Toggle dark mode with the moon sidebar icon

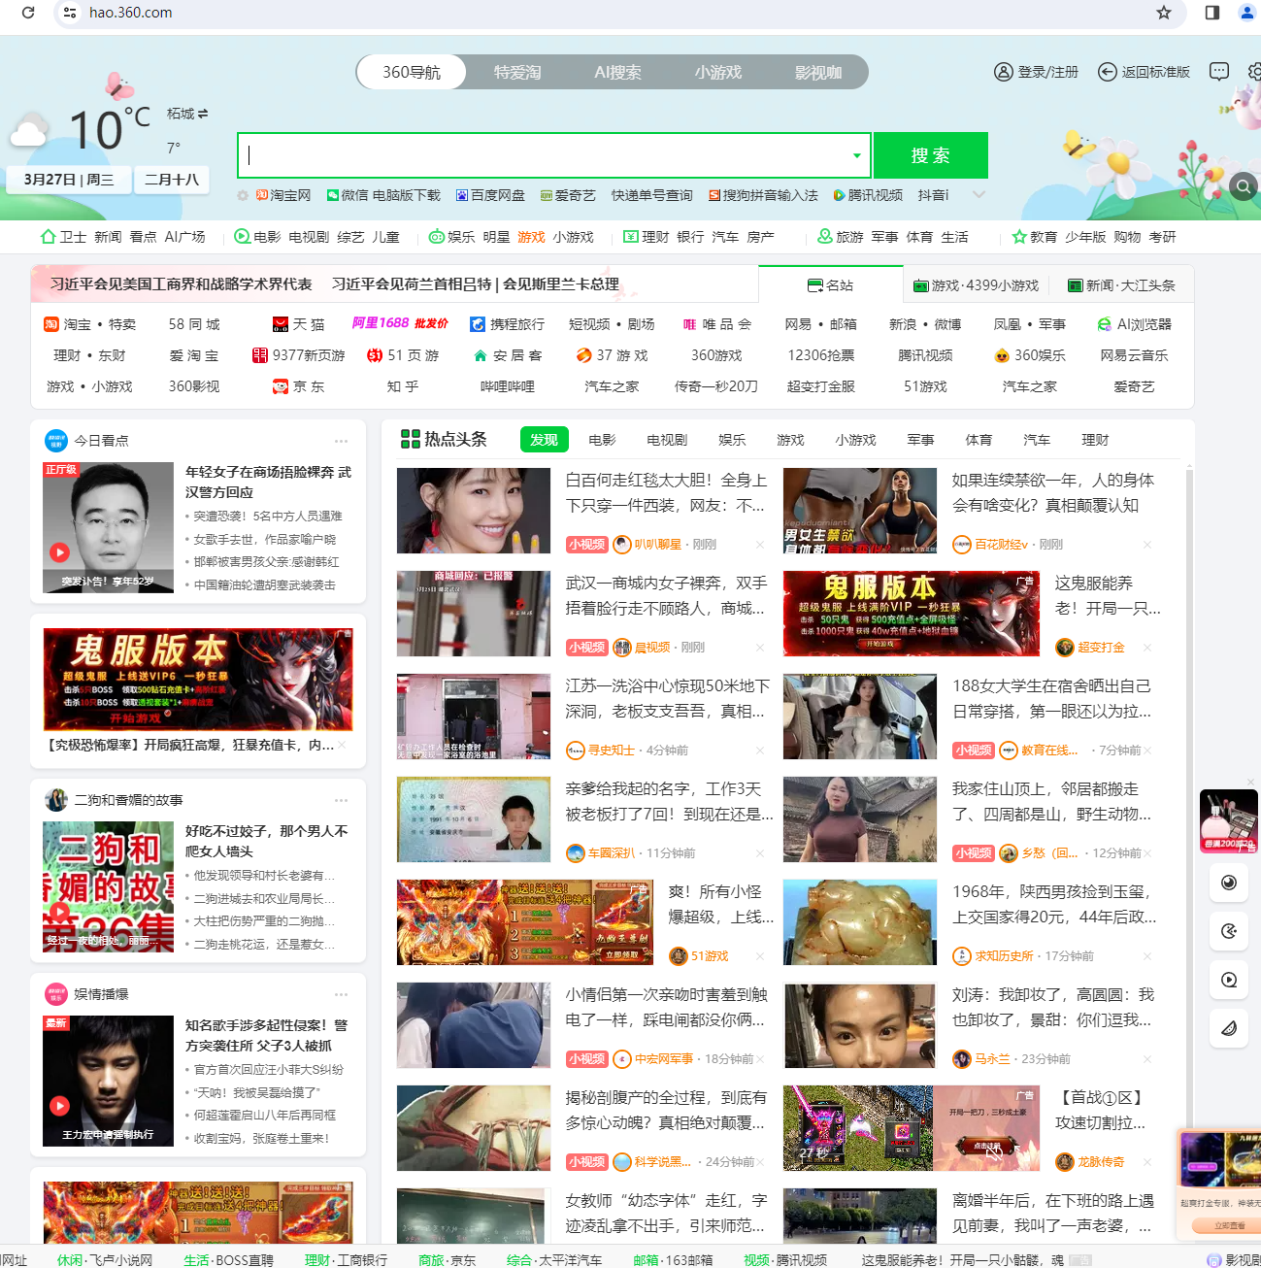[x=1228, y=884]
